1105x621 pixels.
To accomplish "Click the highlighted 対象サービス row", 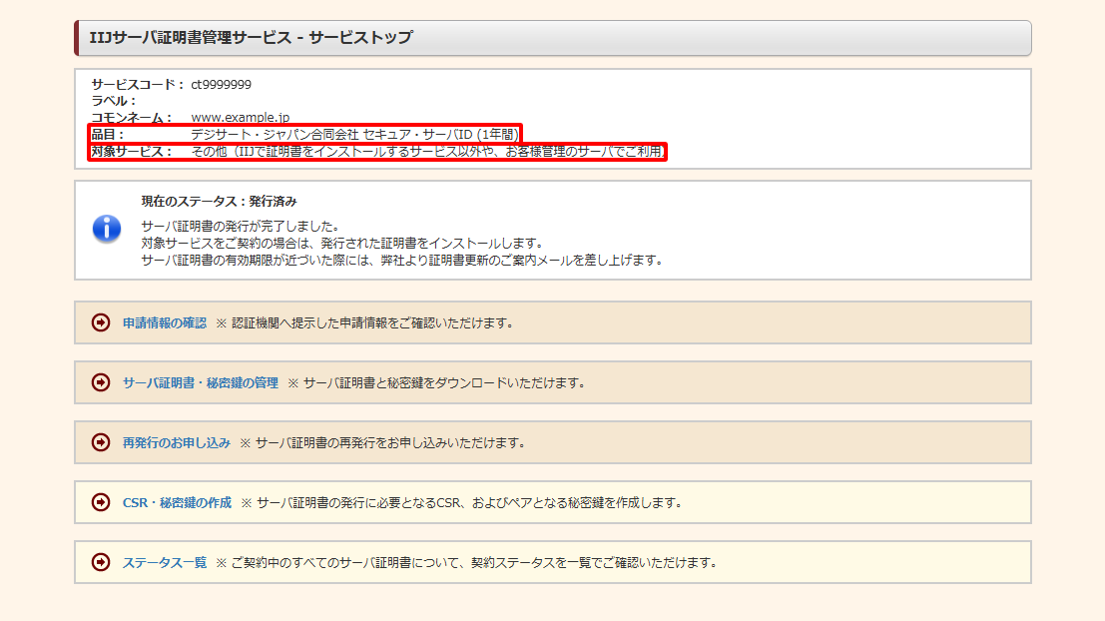I will click(x=377, y=152).
